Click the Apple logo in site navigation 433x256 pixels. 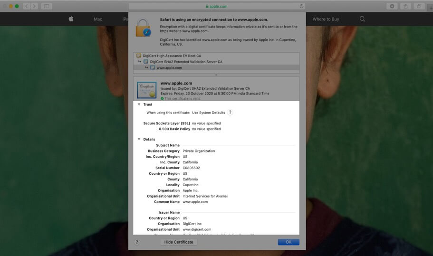71,19
